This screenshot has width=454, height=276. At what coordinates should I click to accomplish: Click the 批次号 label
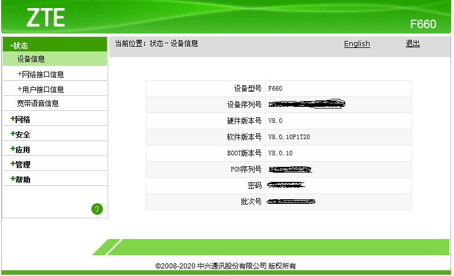251,202
